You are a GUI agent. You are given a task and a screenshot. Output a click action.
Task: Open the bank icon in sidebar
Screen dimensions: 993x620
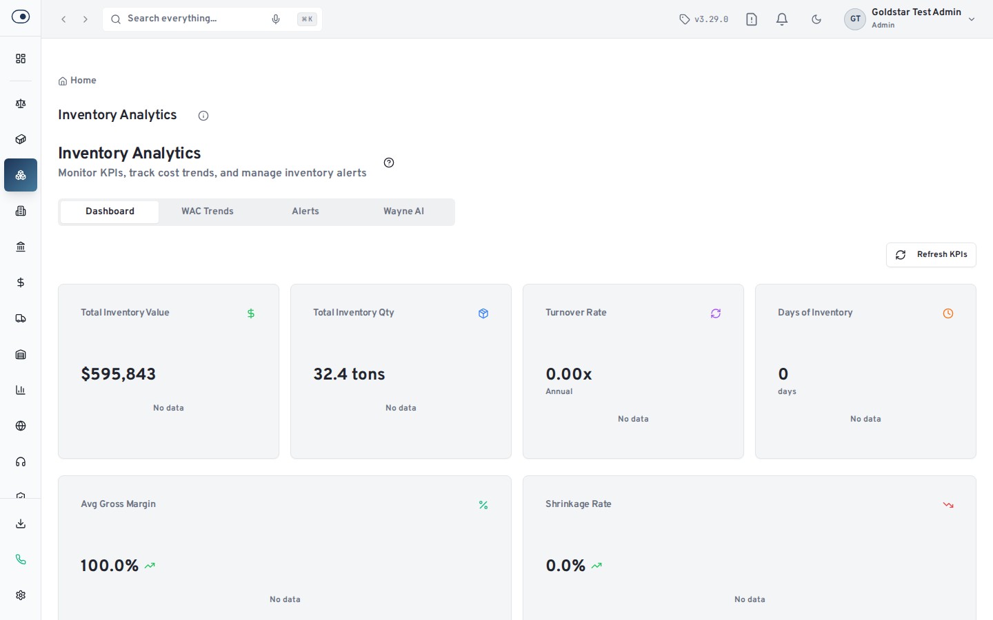(21, 247)
